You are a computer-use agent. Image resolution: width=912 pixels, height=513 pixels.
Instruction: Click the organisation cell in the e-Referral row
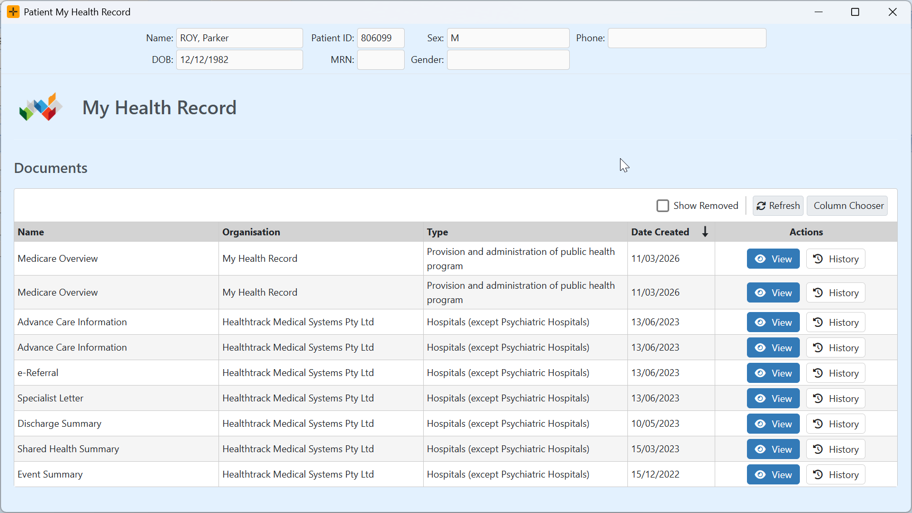click(321, 373)
